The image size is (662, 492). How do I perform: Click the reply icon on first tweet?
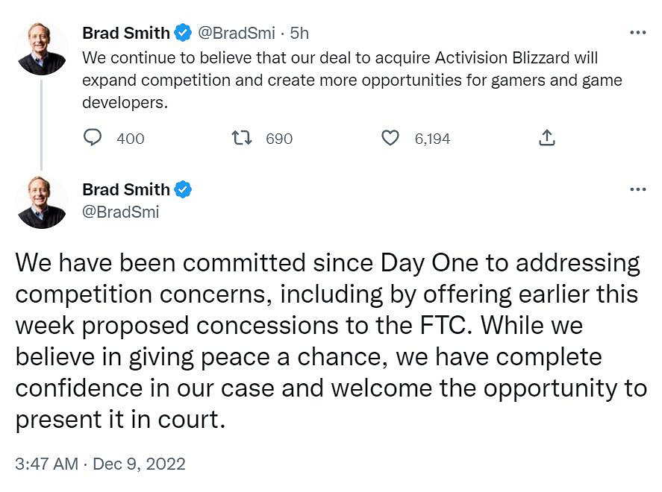click(93, 138)
